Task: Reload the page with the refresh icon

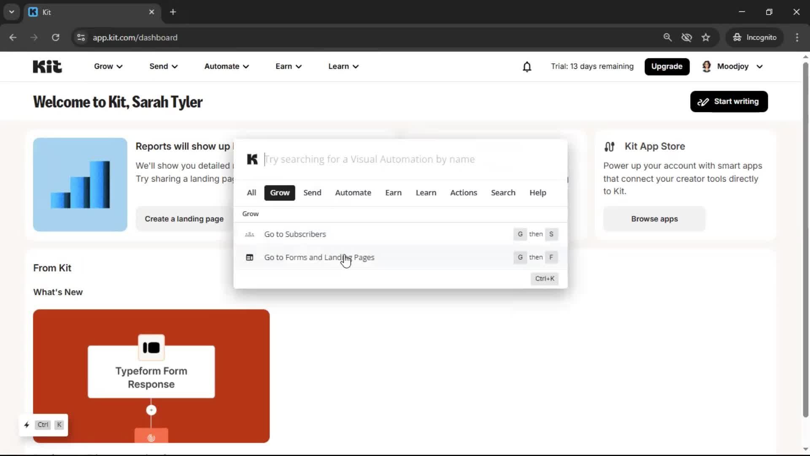Action: point(55,38)
